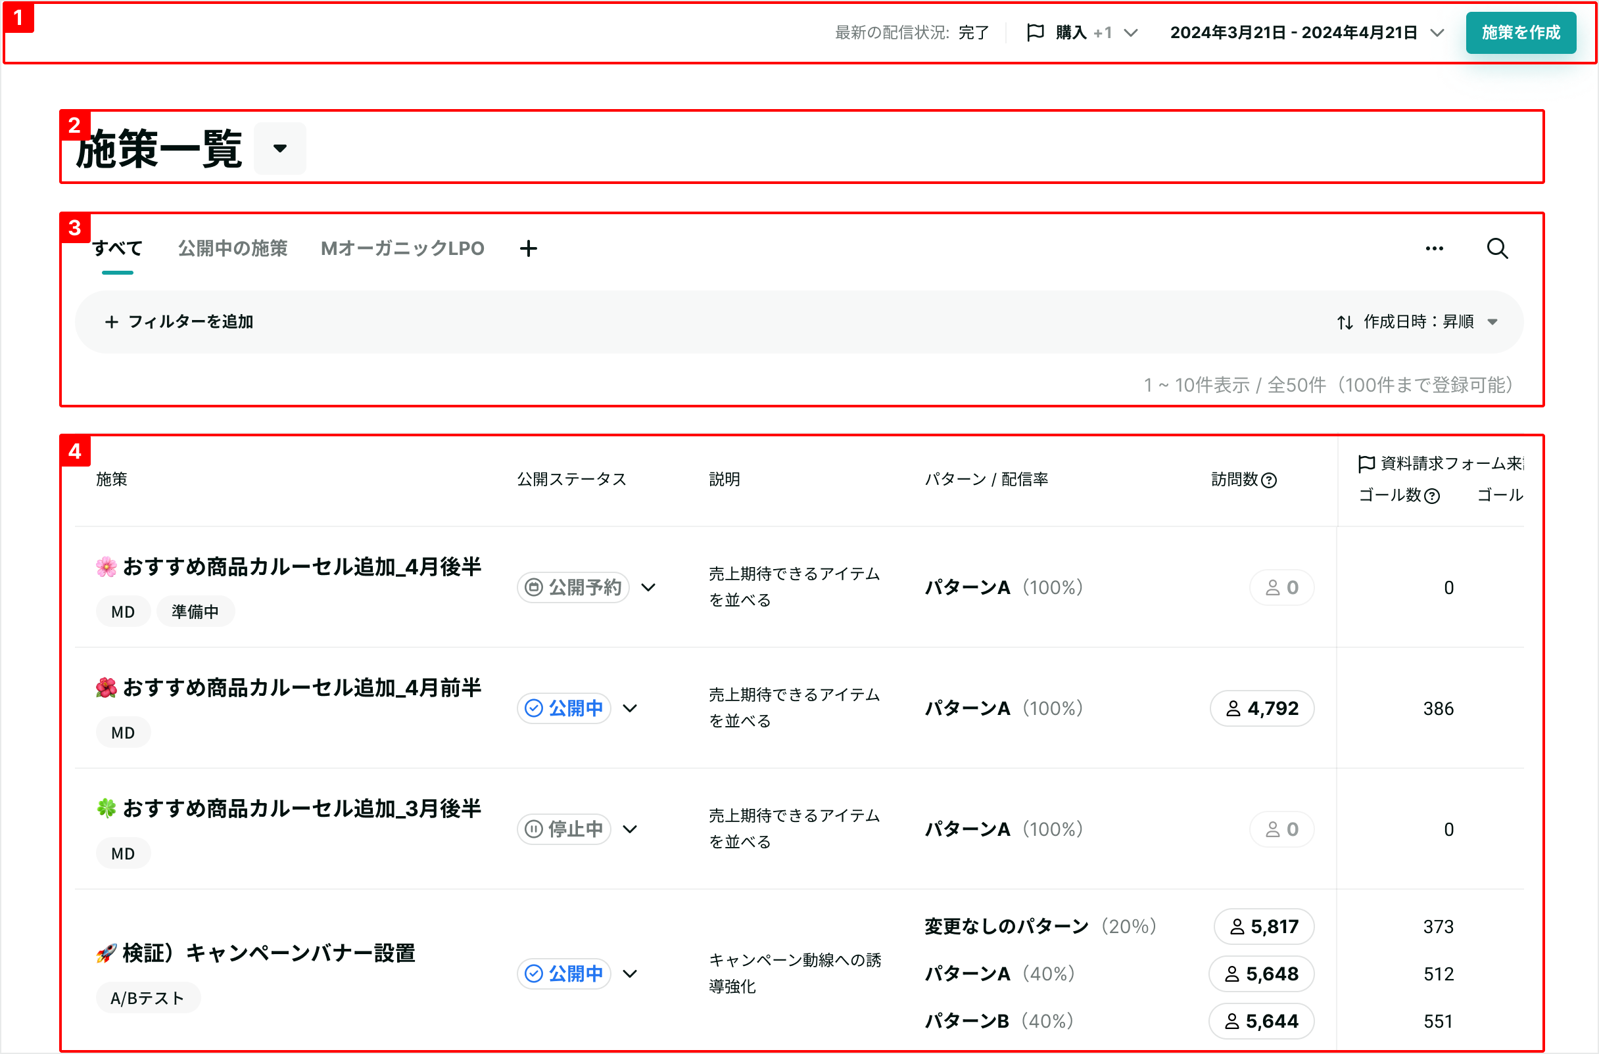The height and width of the screenshot is (1054, 1599).
Task: Click the 説明 column header
Action: pos(724,479)
